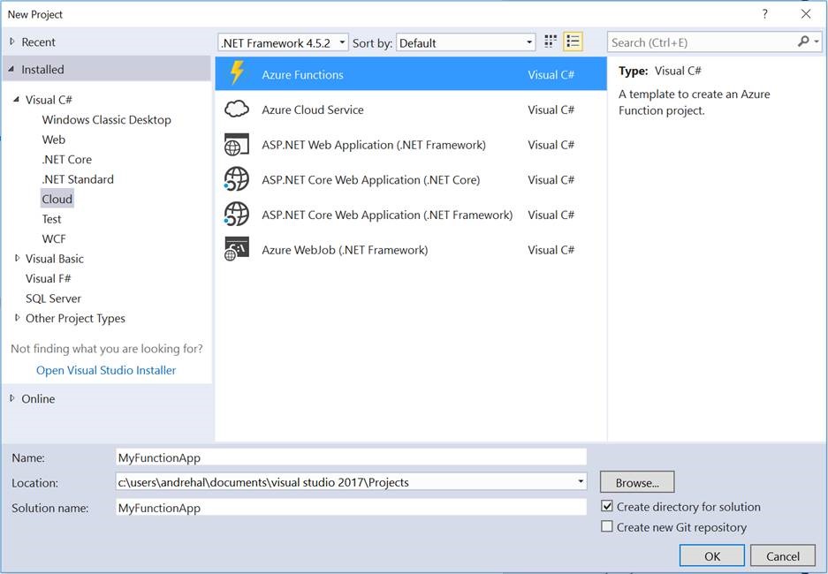Click Visual C# label in Azure Cloud Service row
Image resolution: width=828 pixels, height=574 pixels.
[x=551, y=110]
